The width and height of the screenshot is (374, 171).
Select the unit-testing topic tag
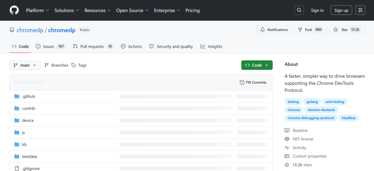pyautogui.click(x=335, y=102)
